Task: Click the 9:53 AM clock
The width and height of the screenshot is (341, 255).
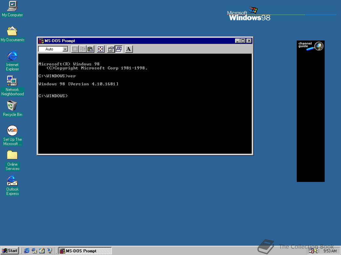Action: tap(330, 251)
